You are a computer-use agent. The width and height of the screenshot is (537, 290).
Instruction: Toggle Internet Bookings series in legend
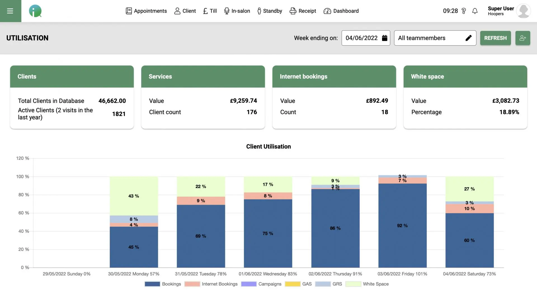[x=211, y=284]
